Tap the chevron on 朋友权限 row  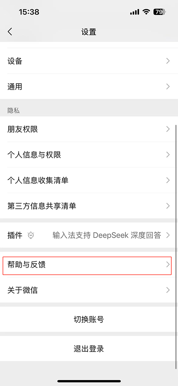pos(168,129)
